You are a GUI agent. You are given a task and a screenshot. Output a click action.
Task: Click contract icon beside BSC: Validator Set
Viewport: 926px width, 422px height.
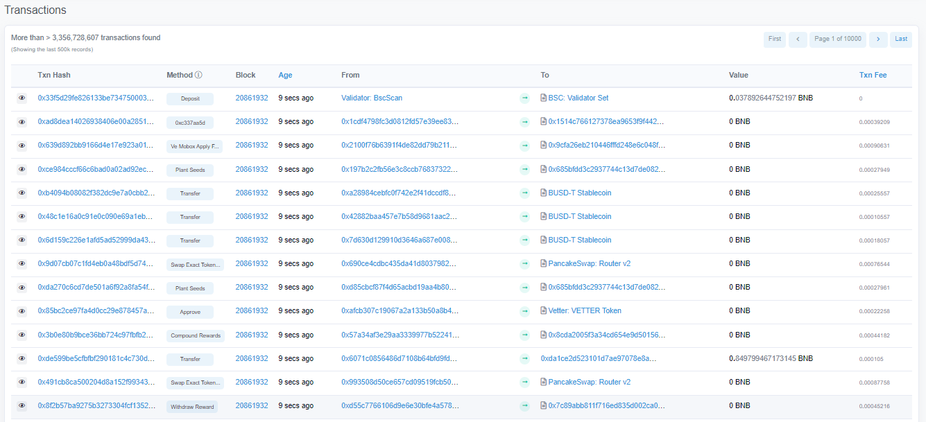544,98
